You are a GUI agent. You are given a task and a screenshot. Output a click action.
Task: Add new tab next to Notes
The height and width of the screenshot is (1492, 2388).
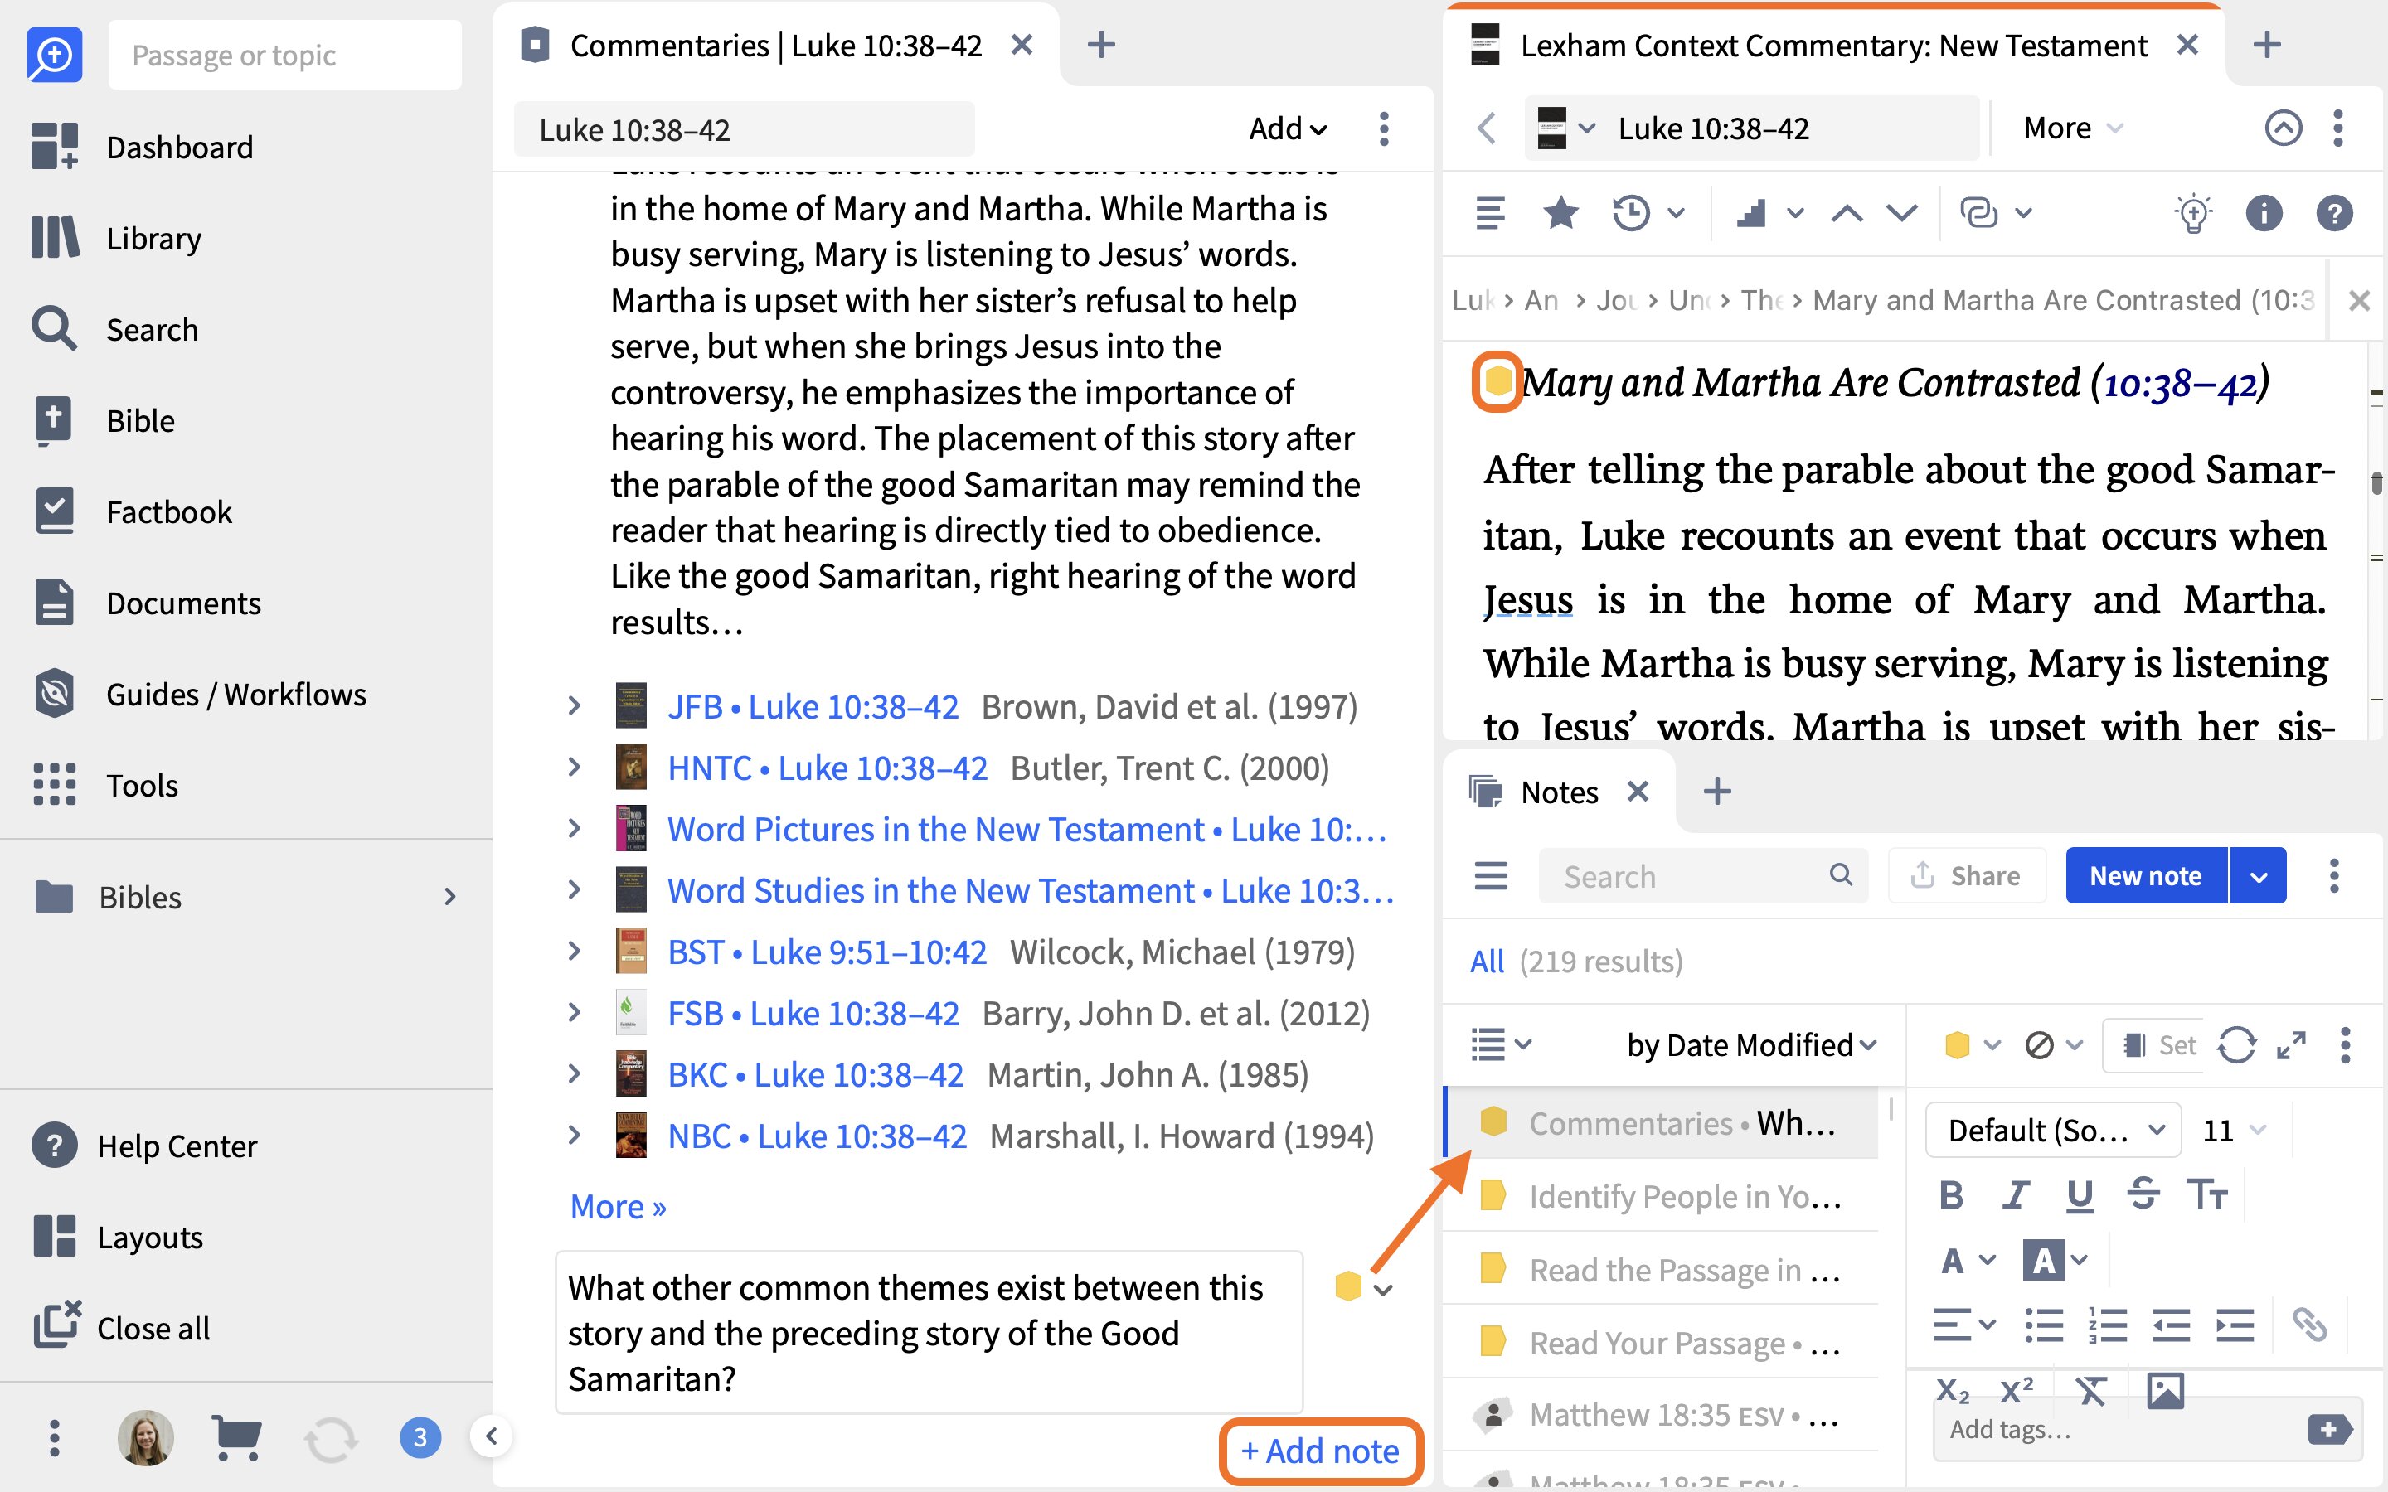click(1717, 792)
